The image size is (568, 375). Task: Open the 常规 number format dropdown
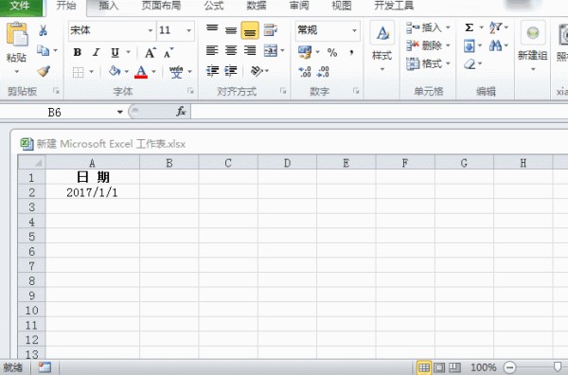(x=354, y=30)
